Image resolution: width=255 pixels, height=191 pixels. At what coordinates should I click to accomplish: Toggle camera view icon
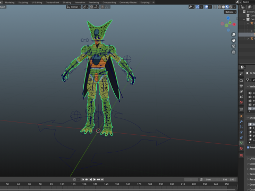point(234,46)
